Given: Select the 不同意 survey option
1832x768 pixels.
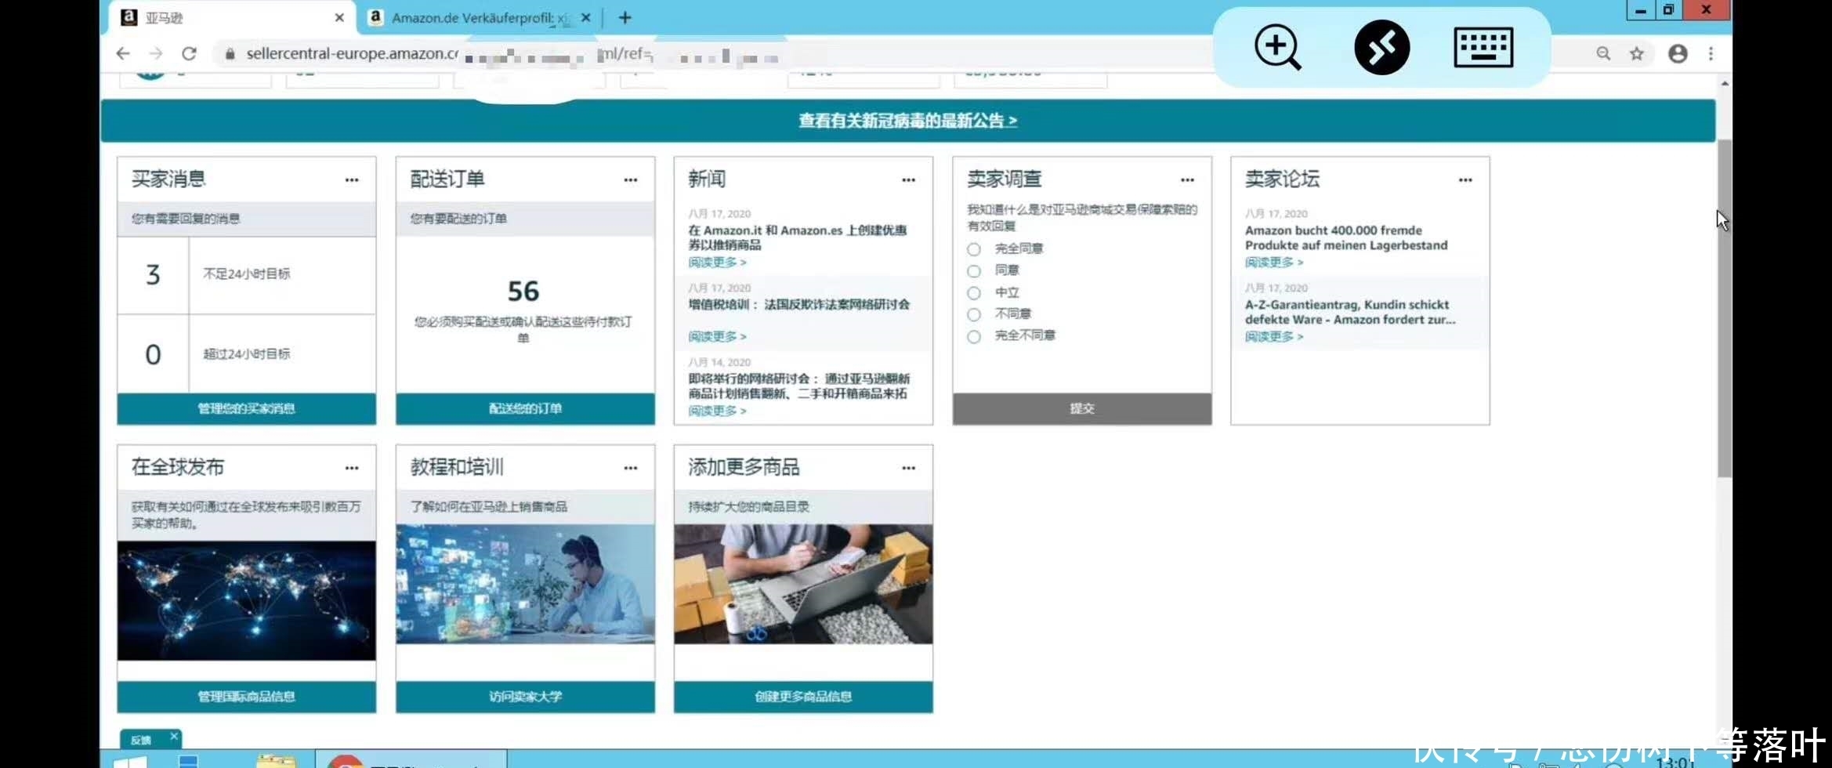Looking at the screenshot, I should pyautogui.click(x=974, y=314).
